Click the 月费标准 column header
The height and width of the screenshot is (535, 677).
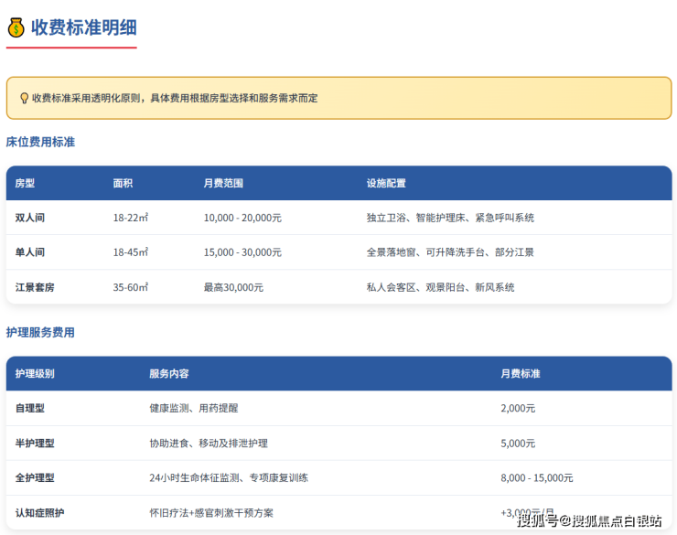click(x=521, y=374)
